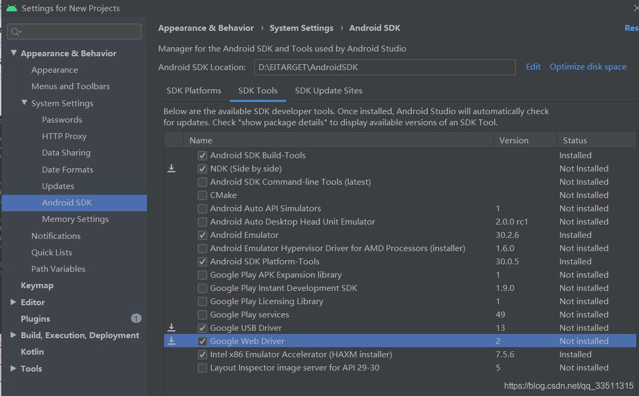The width and height of the screenshot is (639, 396).
Task: Check Layout Inspector image server checkbox
Action: pos(202,368)
